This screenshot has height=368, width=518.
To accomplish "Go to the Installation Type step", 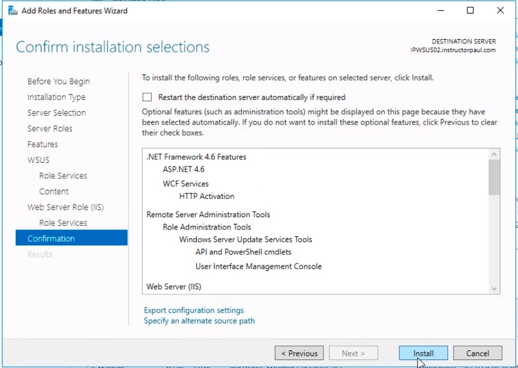I will (x=57, y=97).
